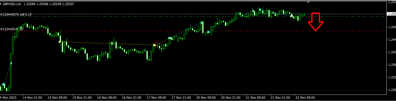This screenshot has width=396, height=101.
Task: Click the cyan marker at 20 Nov low
Action: [208, 32]
